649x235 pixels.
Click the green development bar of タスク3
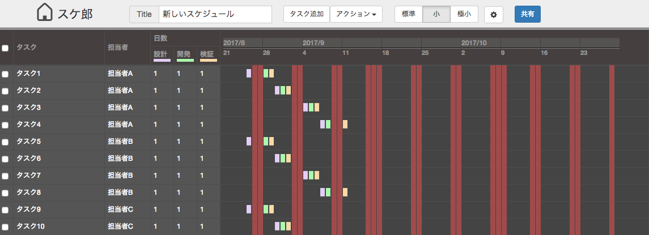311,107
